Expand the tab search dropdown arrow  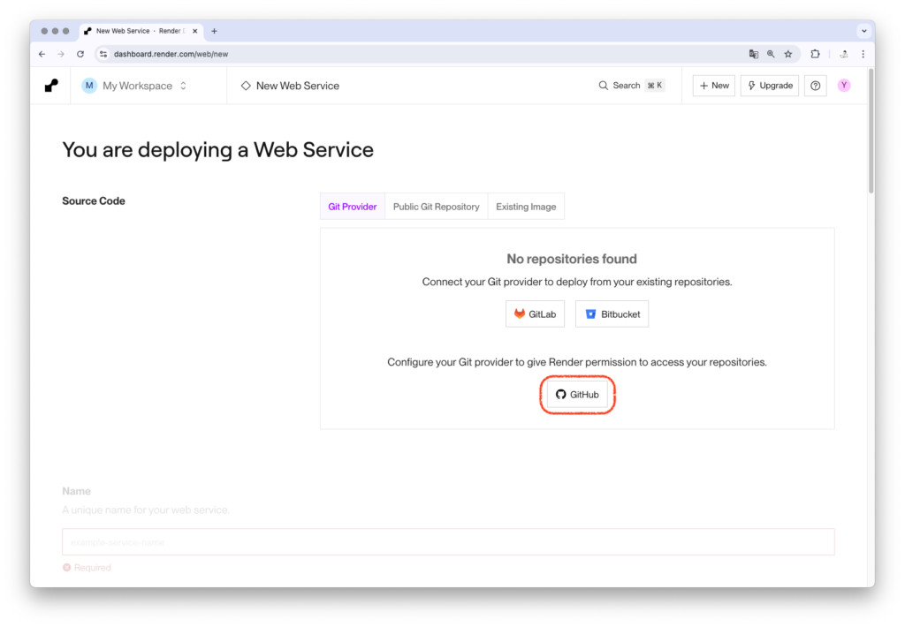[863, 31]
